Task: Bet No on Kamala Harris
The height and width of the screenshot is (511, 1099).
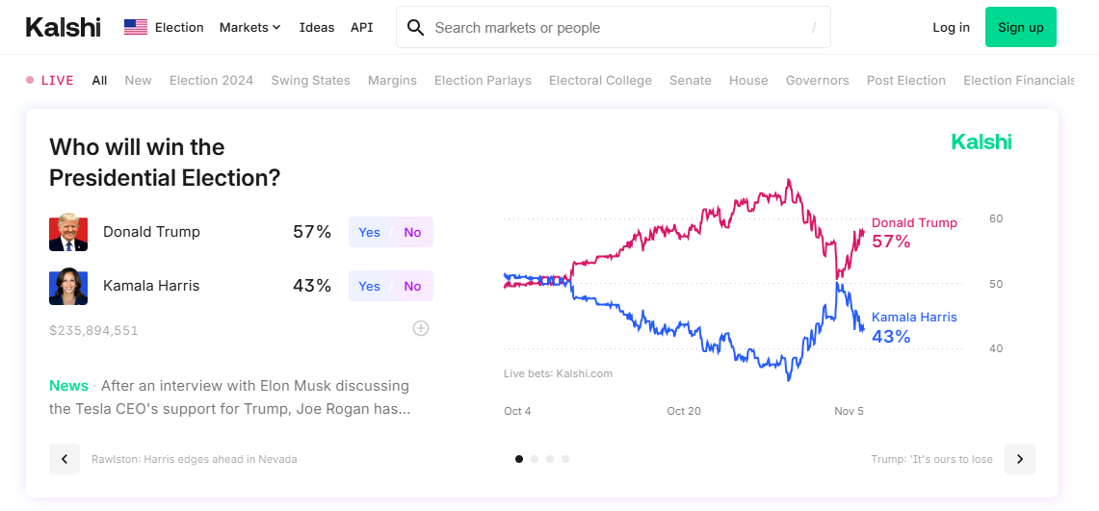Action: click(413, 287)
